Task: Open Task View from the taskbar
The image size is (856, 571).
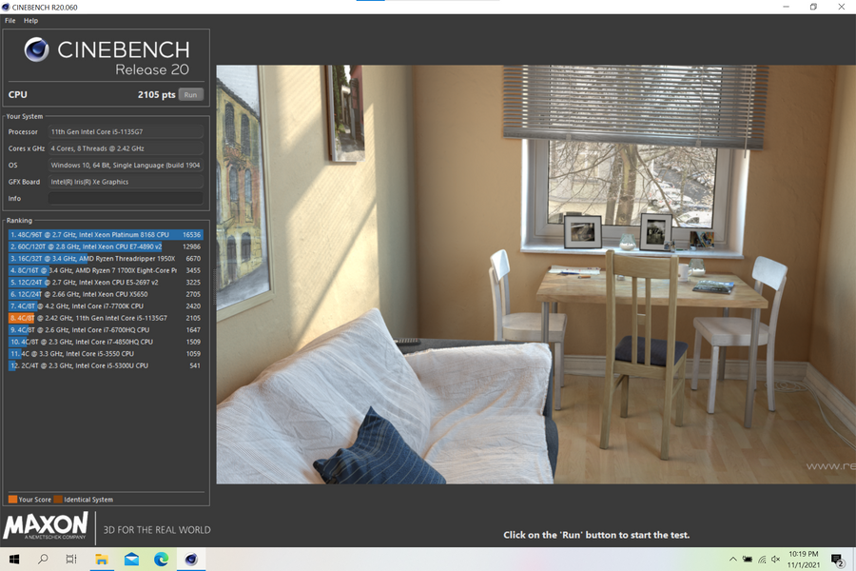Action: 72,560
